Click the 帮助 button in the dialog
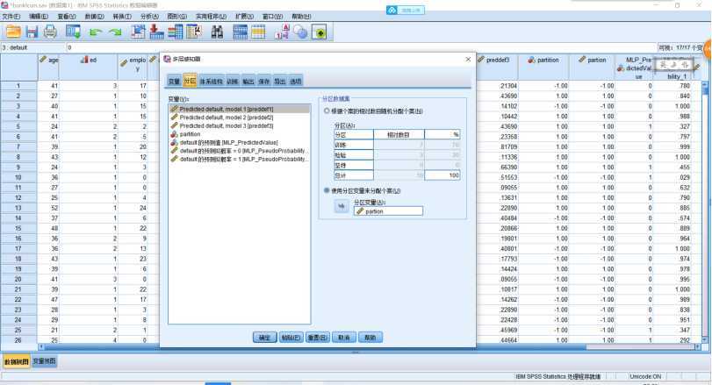 tap(370, 338)
